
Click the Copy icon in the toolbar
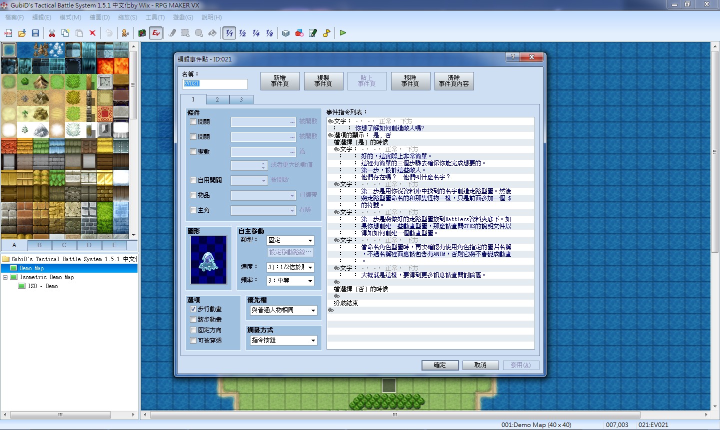pos(65,33)
